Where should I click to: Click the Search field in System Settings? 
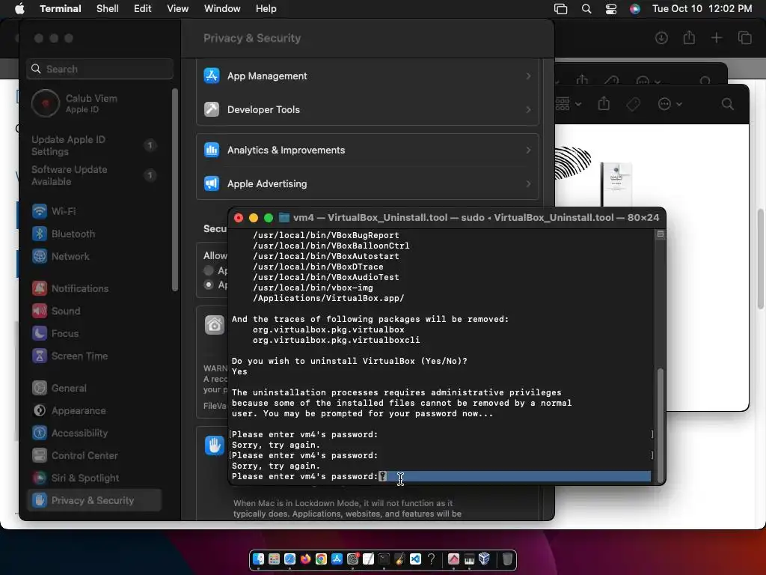point(99,69)
